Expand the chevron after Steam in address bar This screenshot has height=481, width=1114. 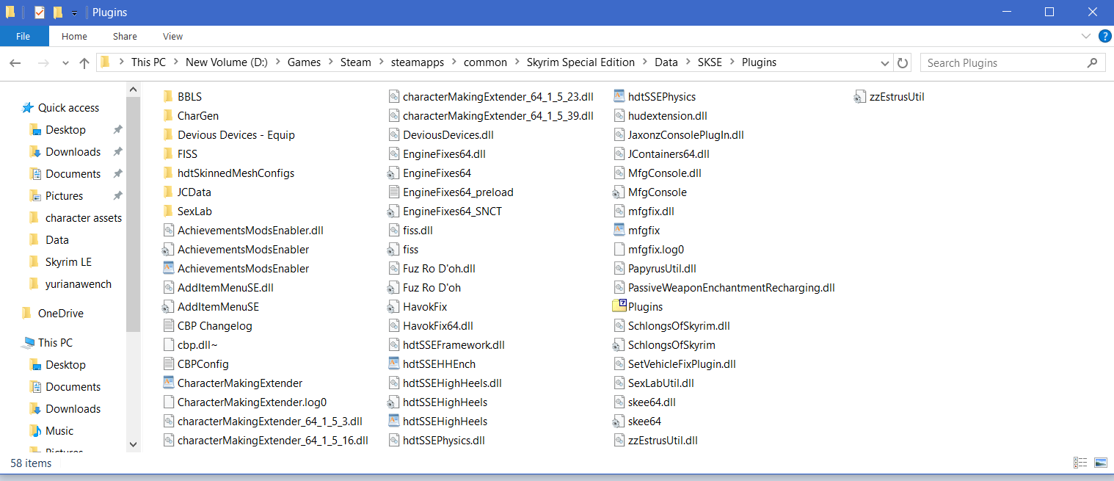[381, 63]
